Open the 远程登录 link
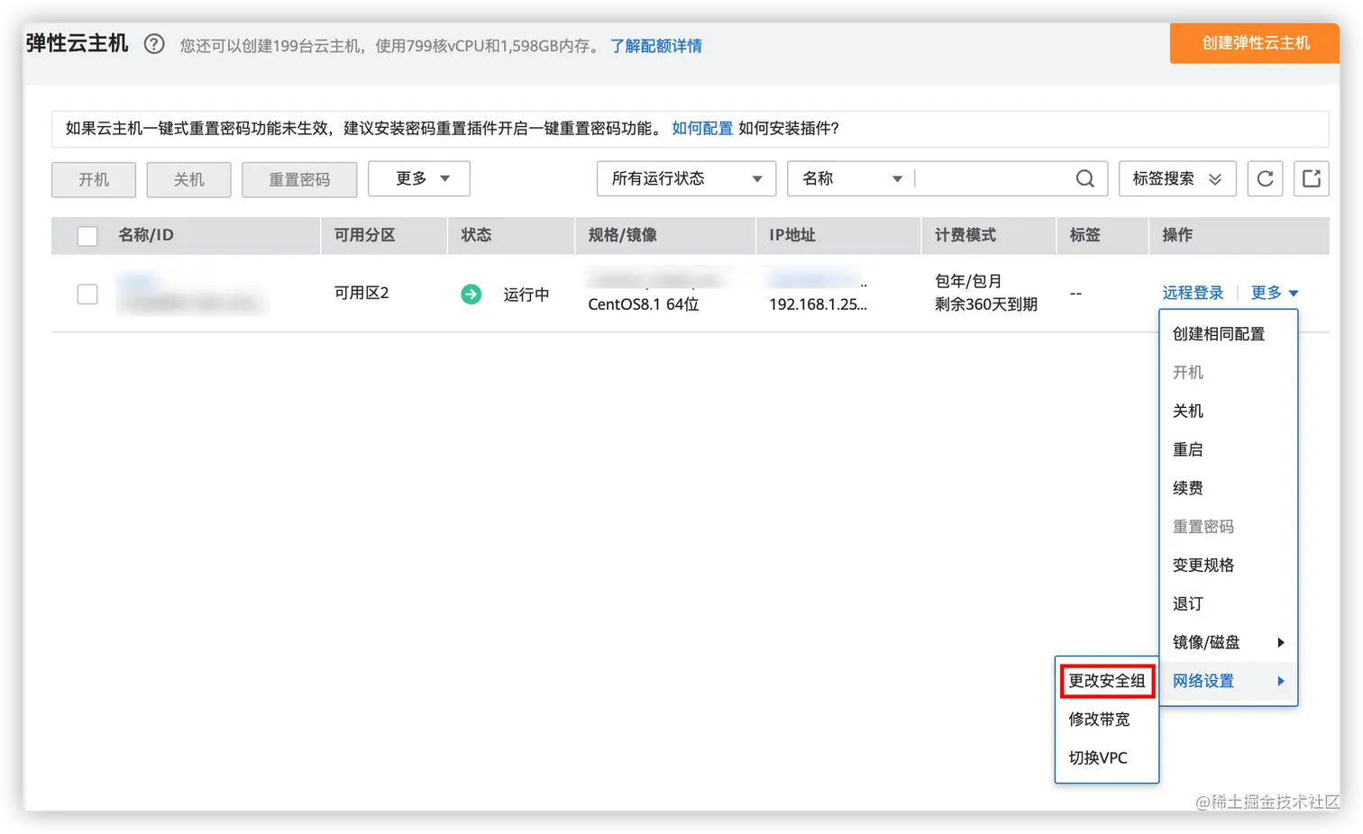1363x834 pixels. 1193,293
